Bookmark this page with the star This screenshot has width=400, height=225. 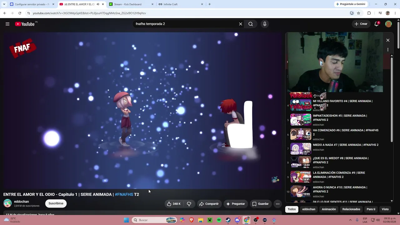coord(358,13)
